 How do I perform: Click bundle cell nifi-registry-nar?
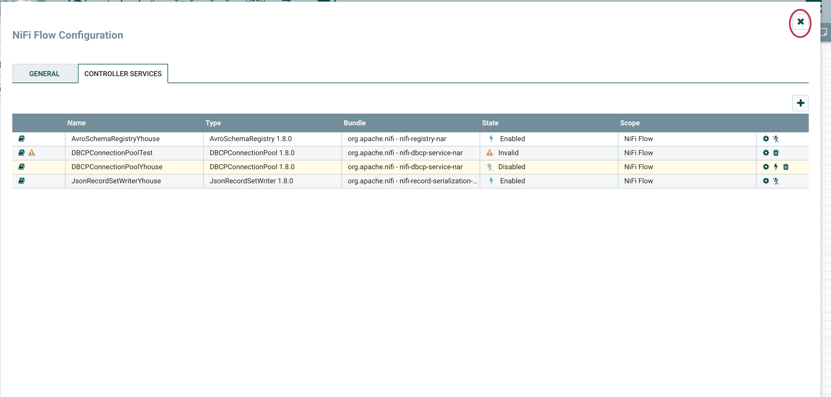(411, 139)
